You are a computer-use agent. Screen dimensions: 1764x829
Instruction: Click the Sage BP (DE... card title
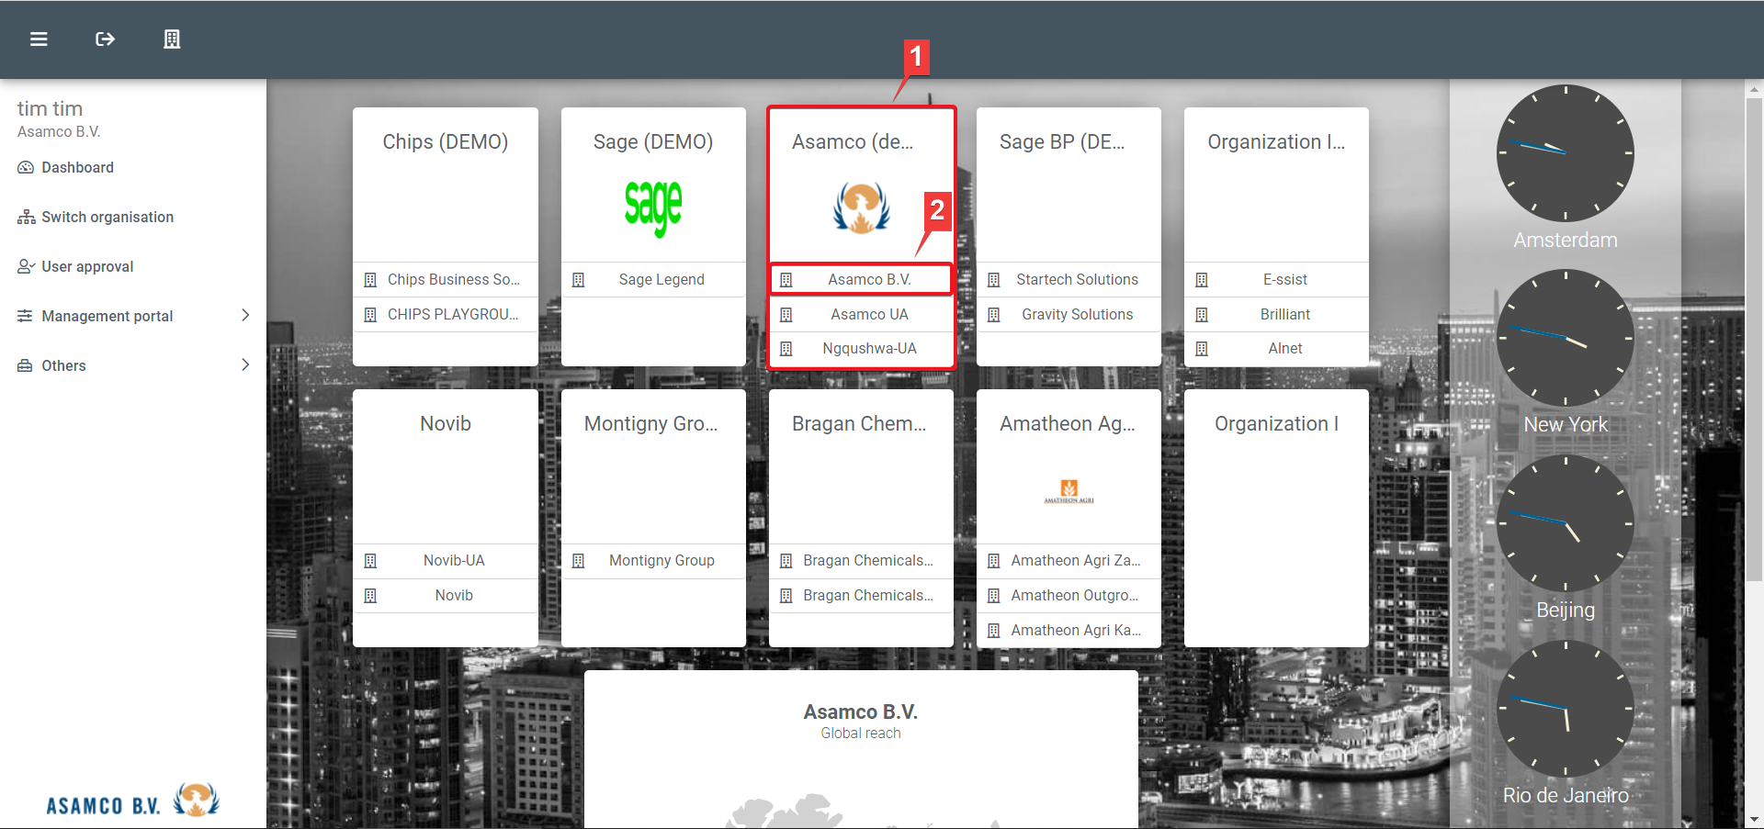tap(1062, 141)
